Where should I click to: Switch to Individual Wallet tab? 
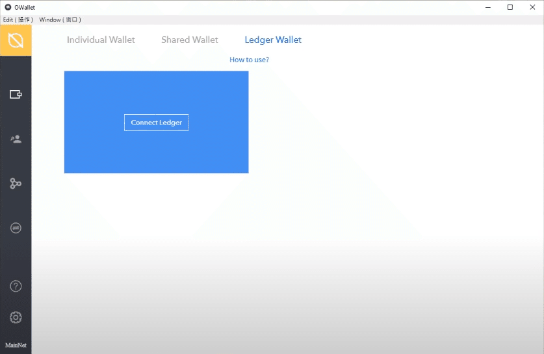tap(101, 40)
